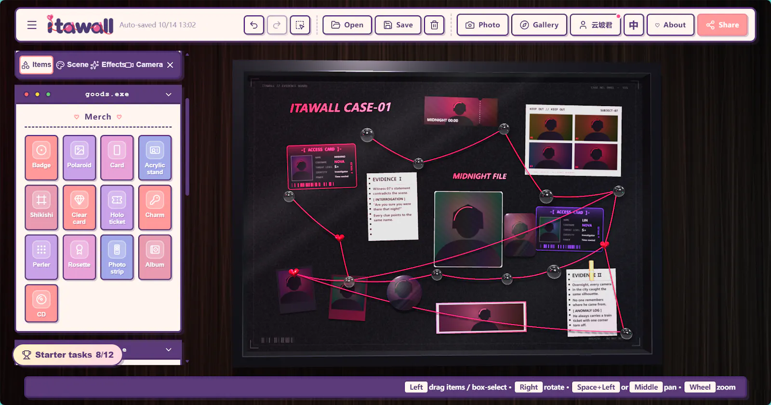Close the side panel tabs
771x405 pixels.
170,65
